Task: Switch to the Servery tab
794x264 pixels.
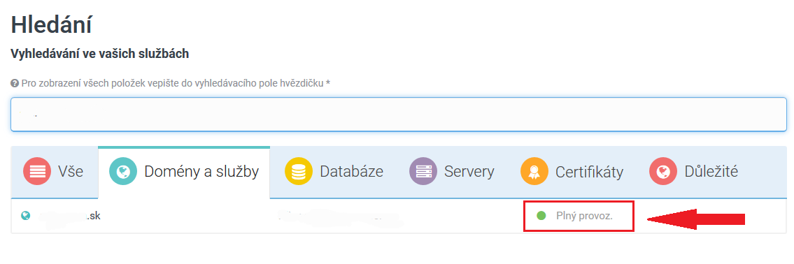Action: [452, 172]
